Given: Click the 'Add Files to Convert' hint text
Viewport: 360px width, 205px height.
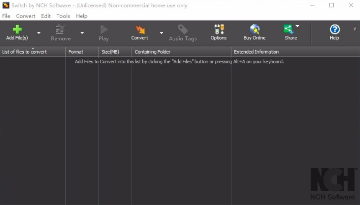Looking at the screenshot, I should [179, 61].
